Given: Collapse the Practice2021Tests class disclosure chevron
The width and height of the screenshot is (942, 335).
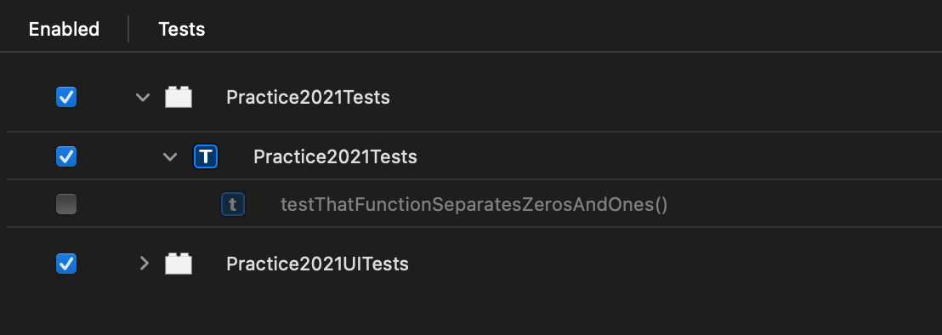Looking at the screenshot, I should [170, 157].
